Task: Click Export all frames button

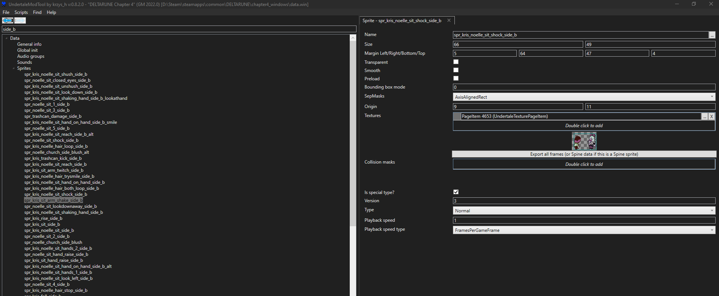Action: tap(584, 154)
